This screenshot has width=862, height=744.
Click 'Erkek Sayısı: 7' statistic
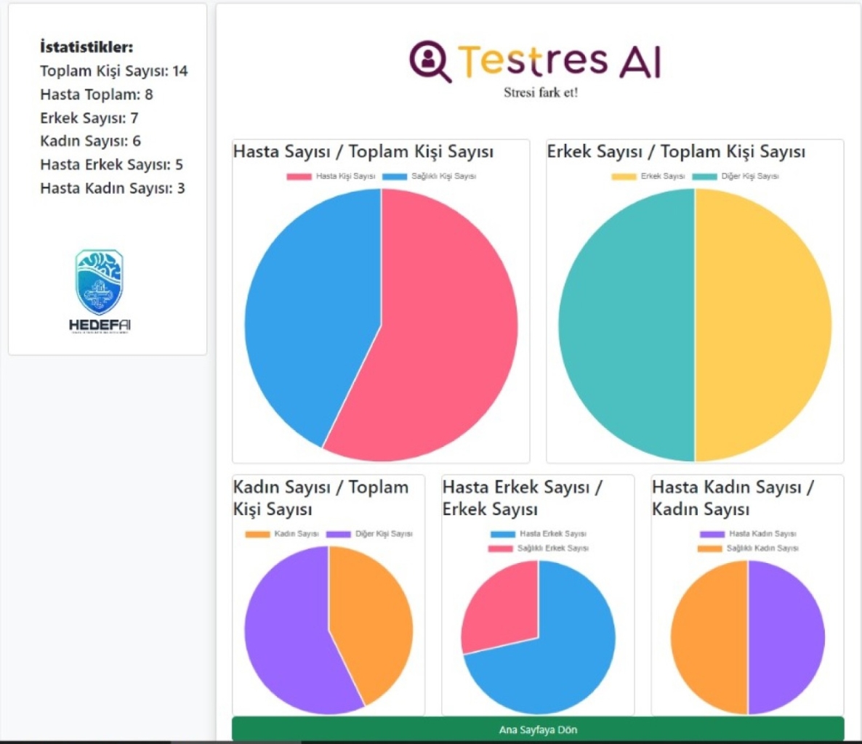[x=89, y=118]
